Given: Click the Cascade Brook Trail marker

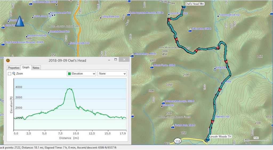Looking at the screenshot, I should (x=49, y=33).
